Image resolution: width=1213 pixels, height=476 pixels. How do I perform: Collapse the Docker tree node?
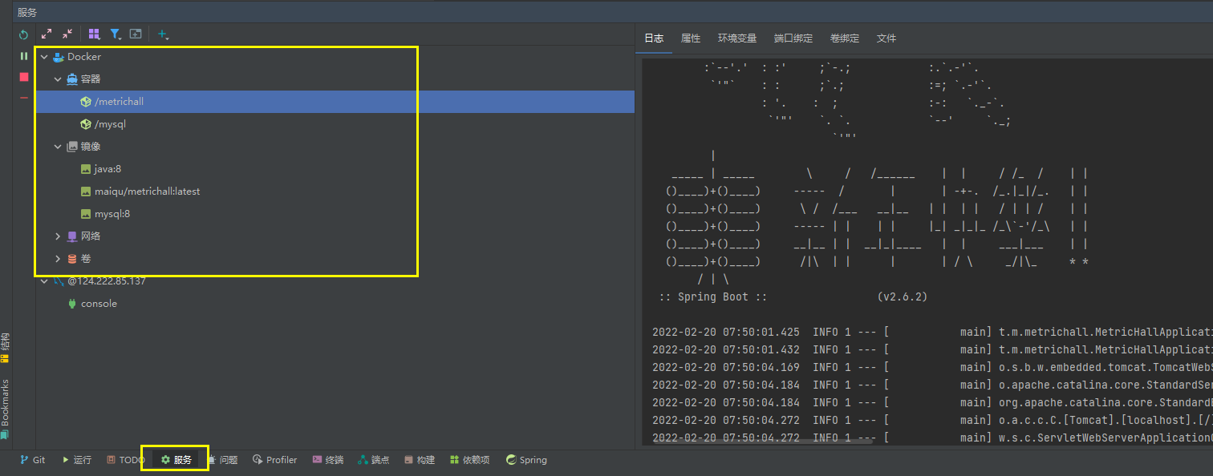pos(44,57)
